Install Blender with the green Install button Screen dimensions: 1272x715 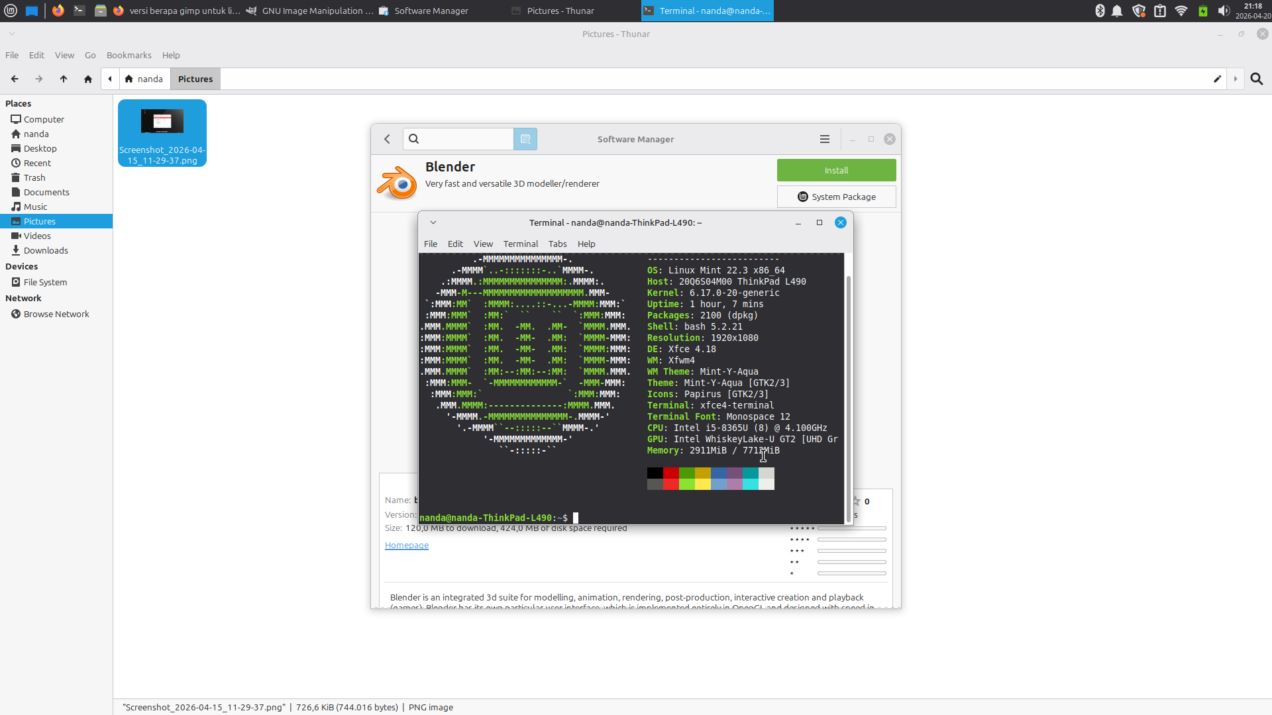click(836, 170)
